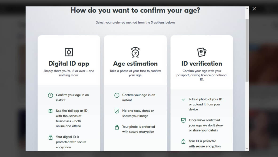Click the shield icon next to 'No-one sees' text
Image resolution: width=278 pixels, height=157 pixels.
117,111
